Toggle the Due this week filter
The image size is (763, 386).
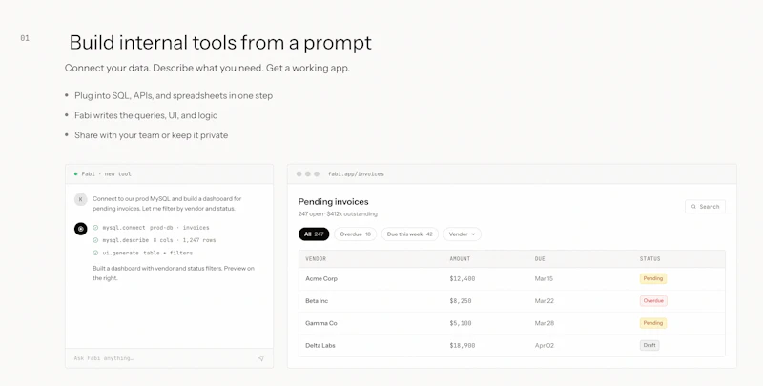point(410,234)
